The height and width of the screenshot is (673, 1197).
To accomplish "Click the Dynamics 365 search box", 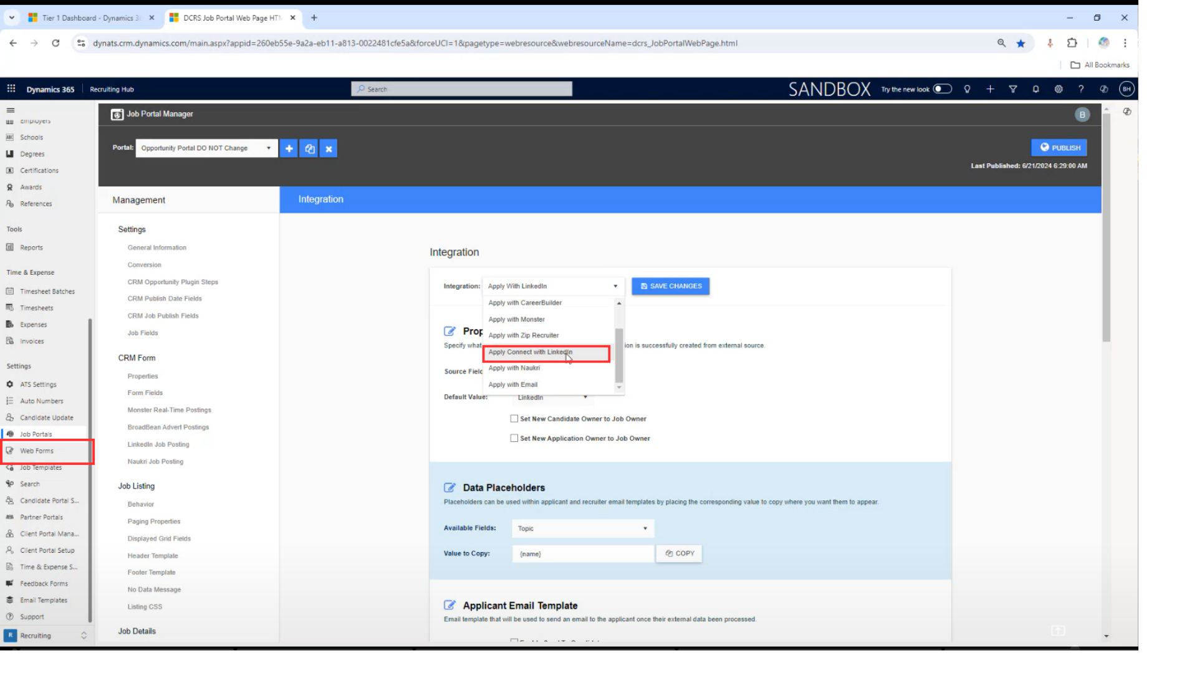I will tap(461, 89).
